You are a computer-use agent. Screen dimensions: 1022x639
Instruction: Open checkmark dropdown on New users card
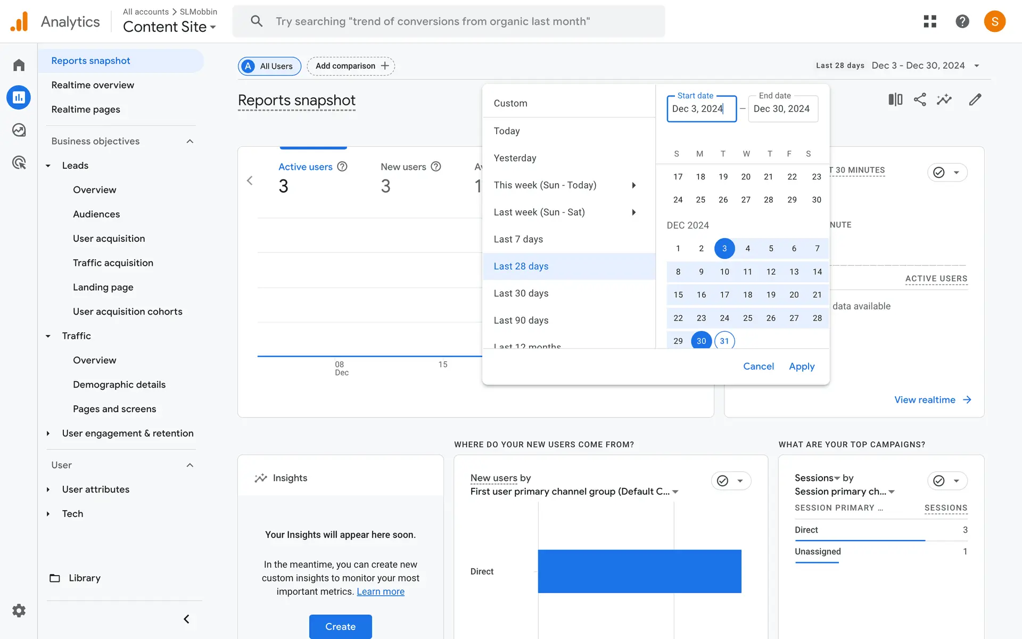click(x=731, y=481)
